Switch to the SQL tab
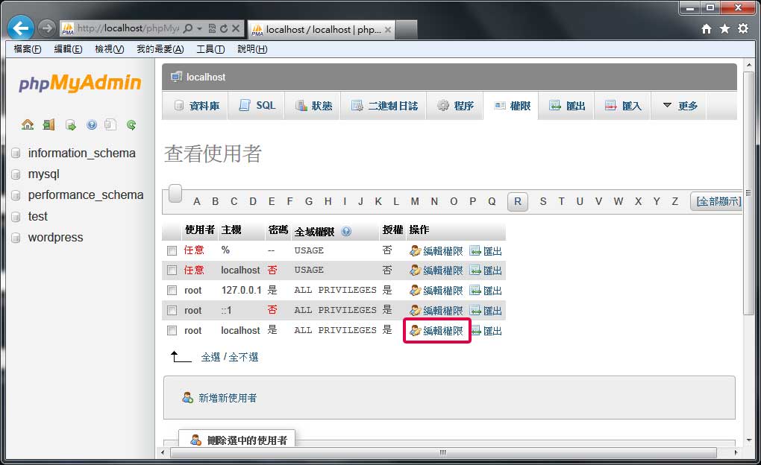 coord(257,106)
